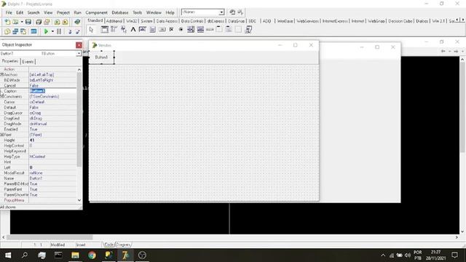
Task: Open the desktop layout (None) combo box
Action: pos(221,12)
